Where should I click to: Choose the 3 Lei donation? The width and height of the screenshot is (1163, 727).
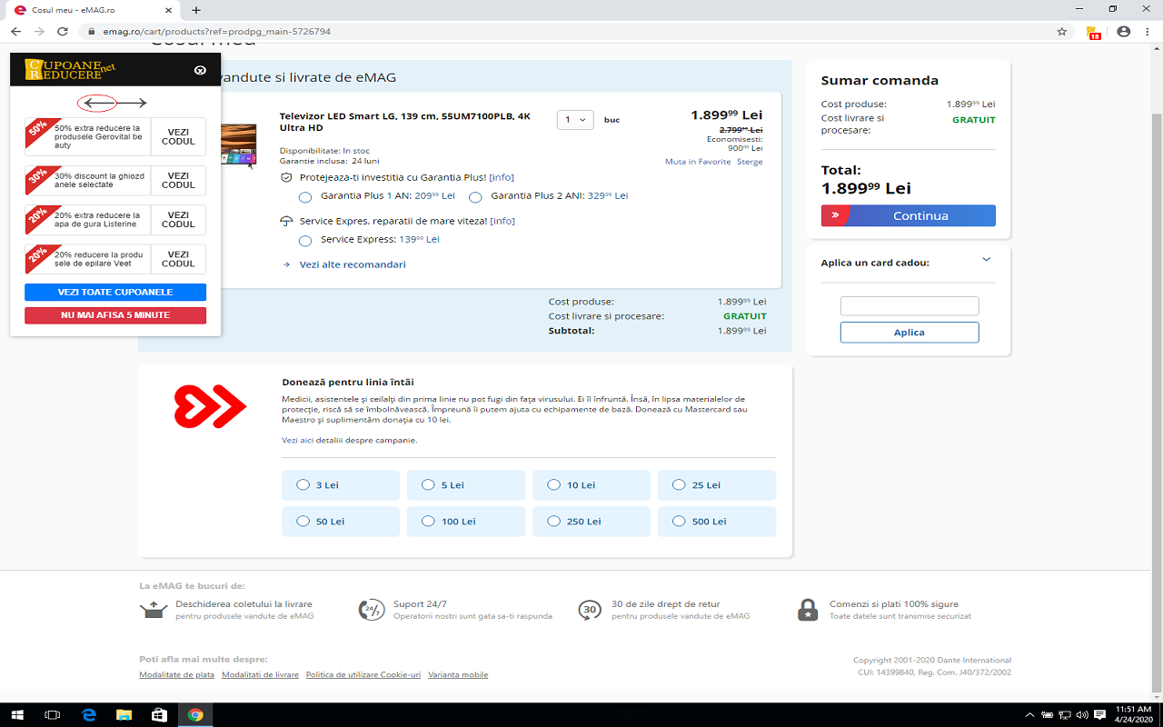tap(341, 485)
